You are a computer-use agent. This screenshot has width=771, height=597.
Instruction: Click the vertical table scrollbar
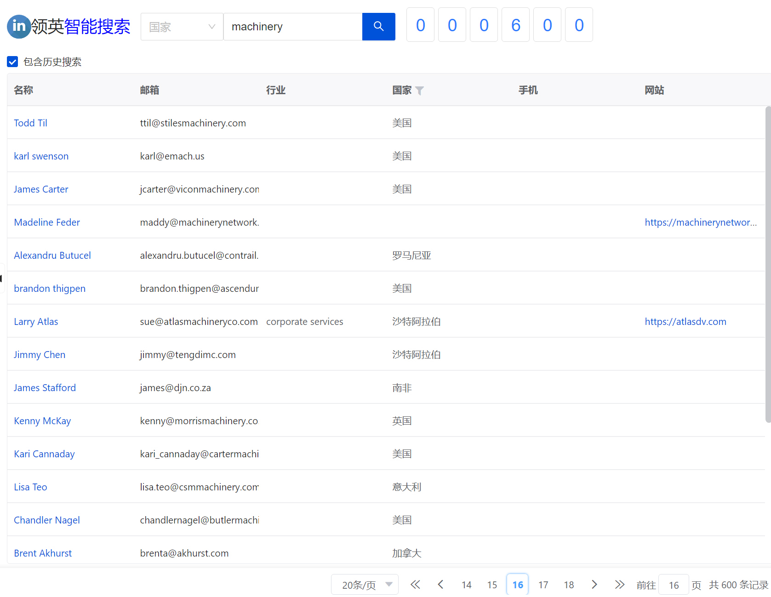[x=767, y=264]
